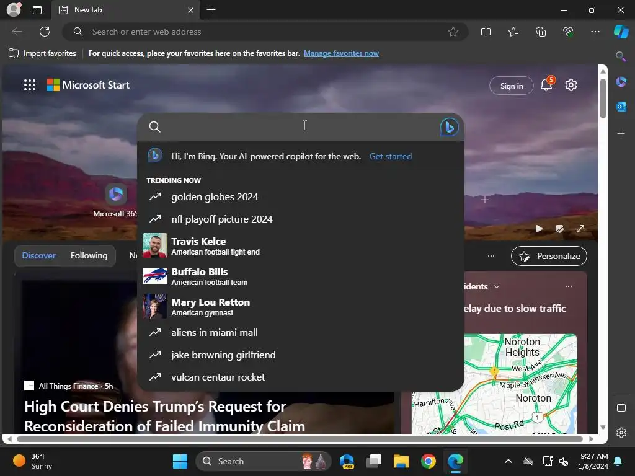This screenshot has height=476, width=635.
Task: Click the Microsoft Start search input field
Action: [x=300, y=127]
